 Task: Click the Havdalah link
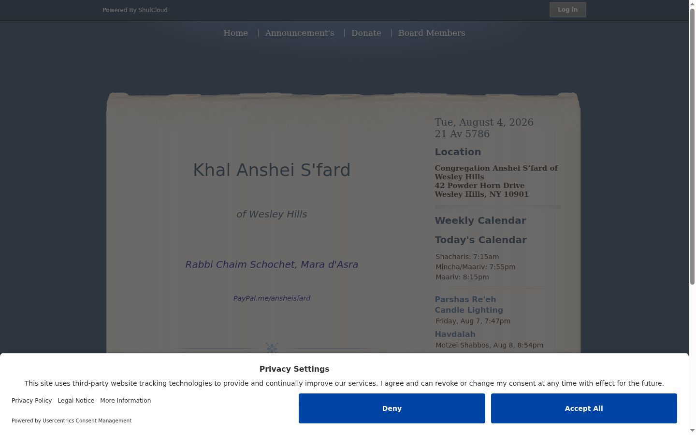pos(455,334)
